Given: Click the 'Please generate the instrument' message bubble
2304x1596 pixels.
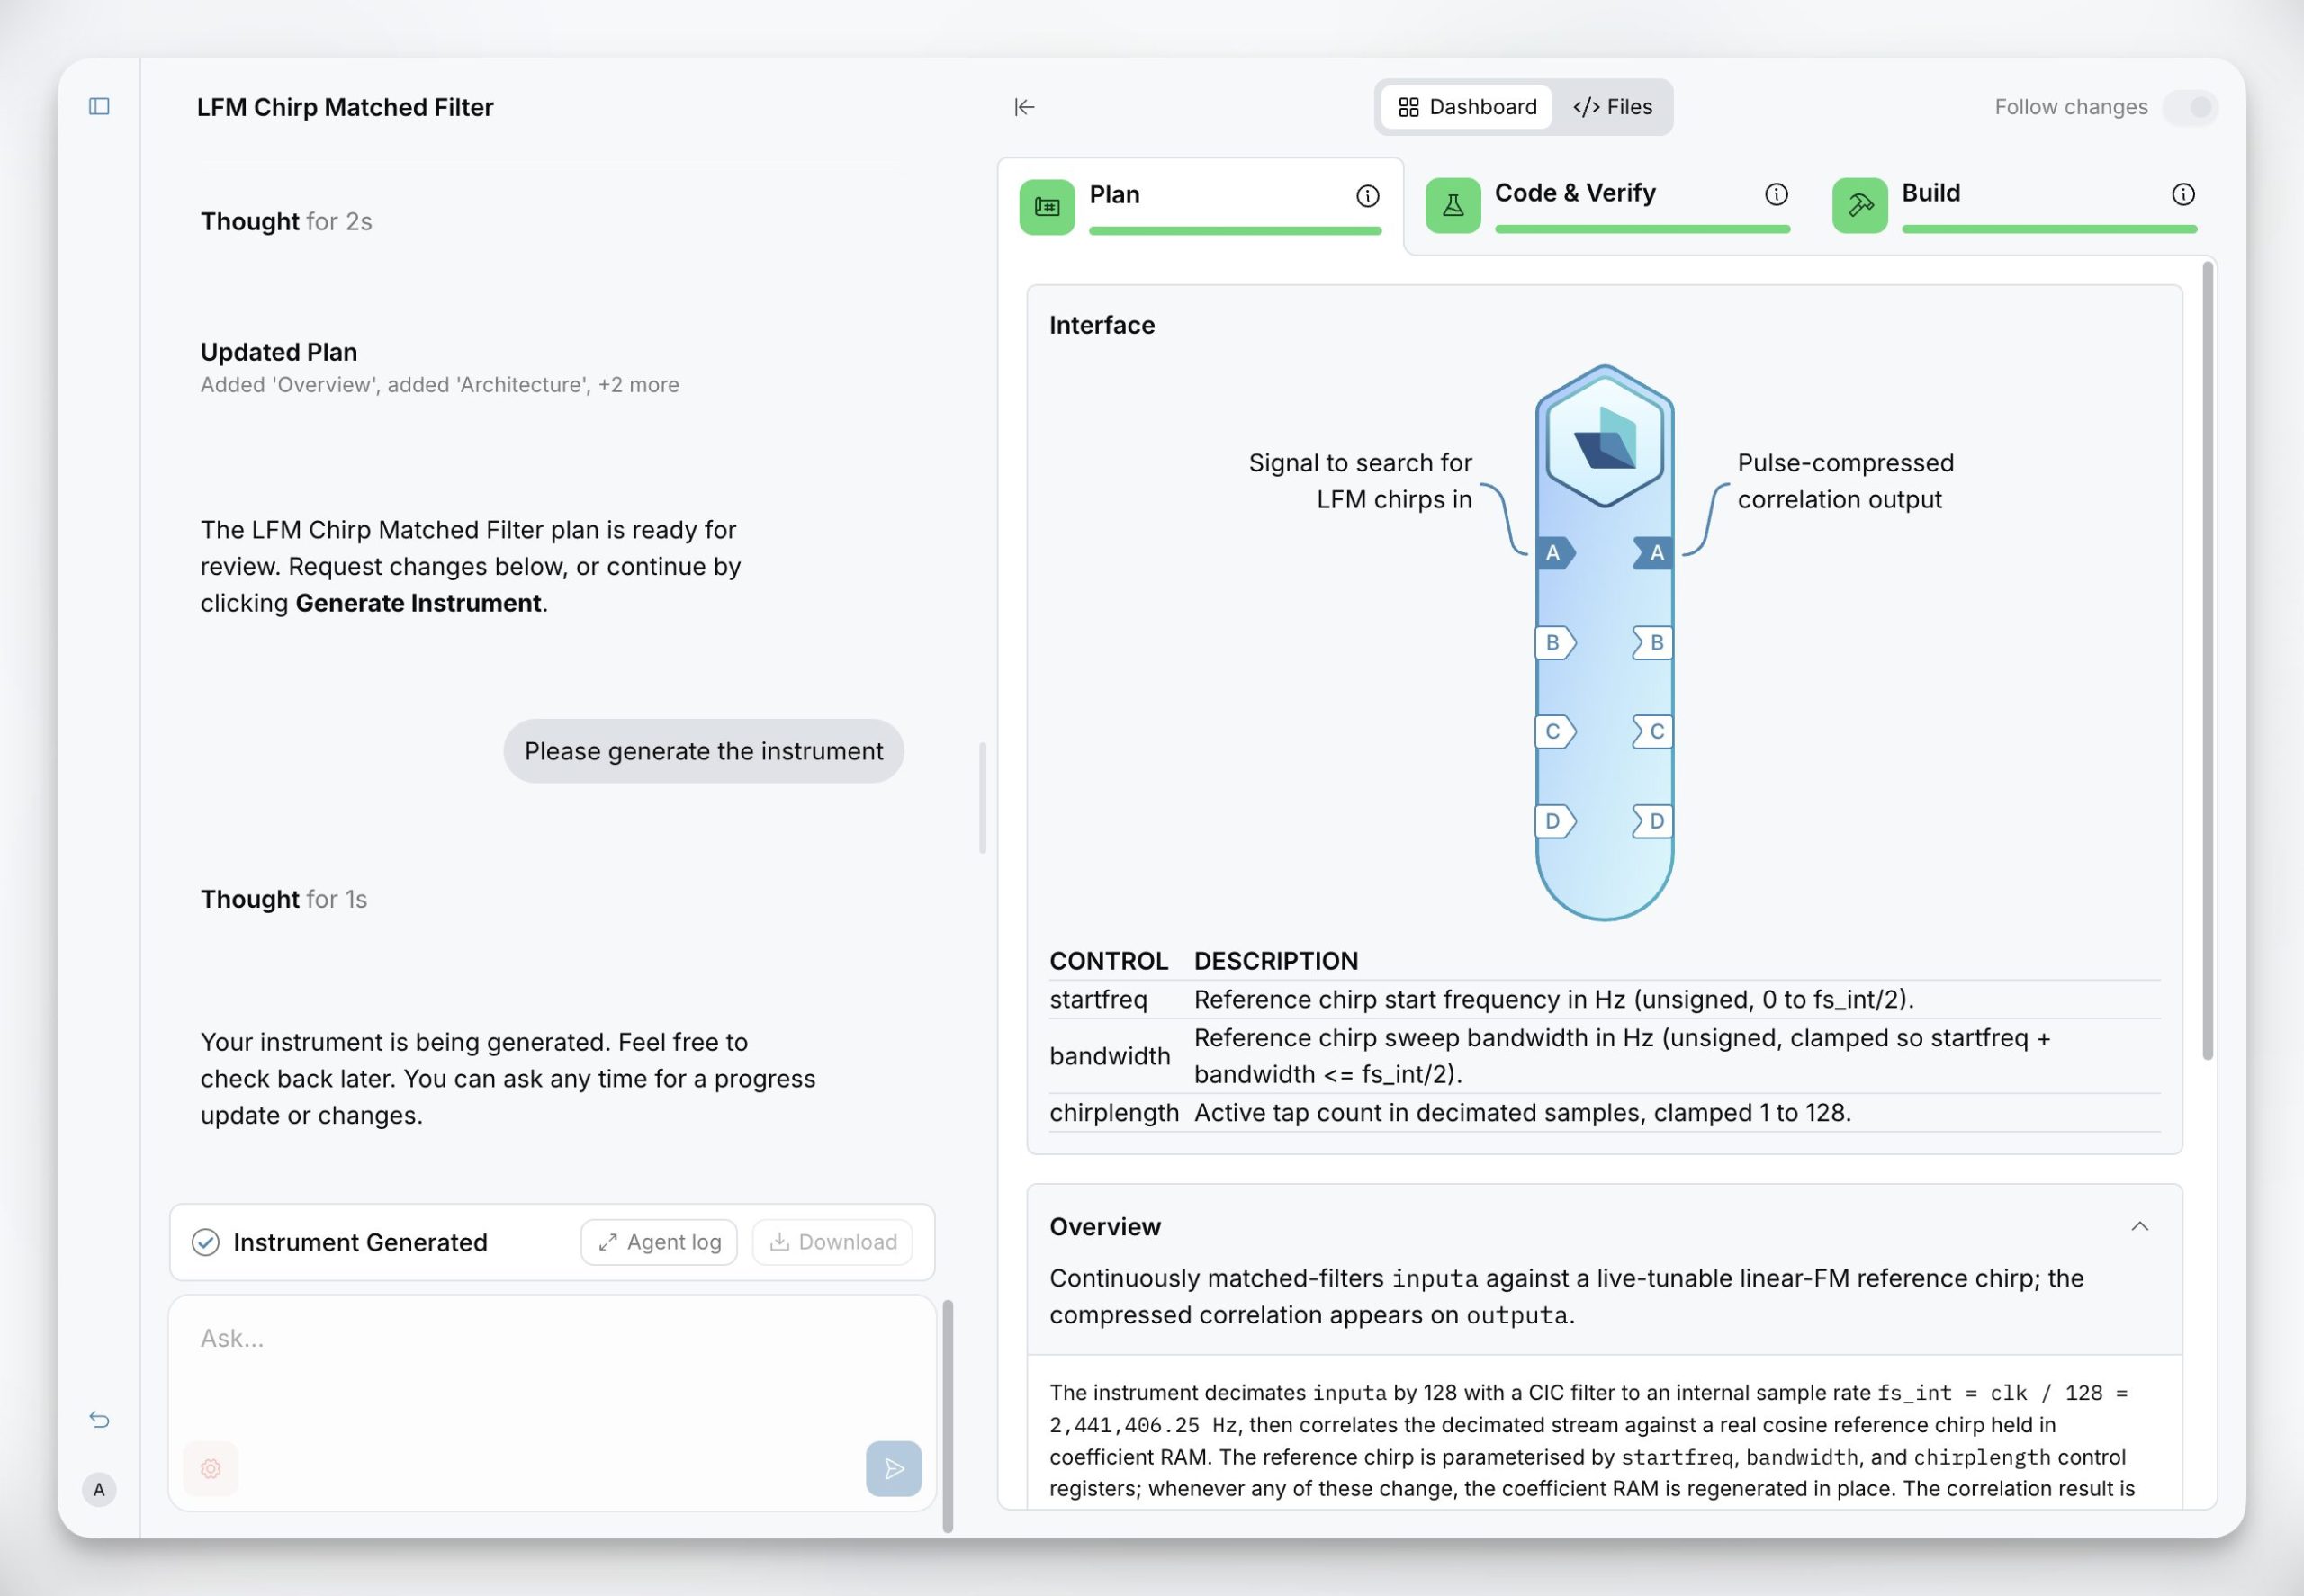Looking at the screenshot, I should click(703, 751).
